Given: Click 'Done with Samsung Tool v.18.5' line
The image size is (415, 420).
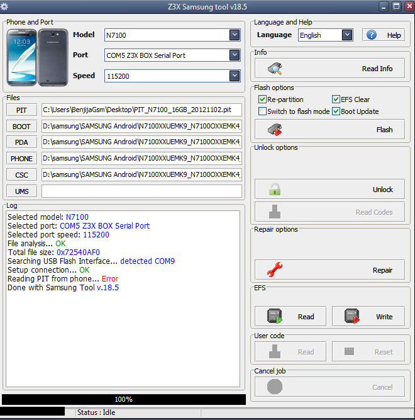Looking at the screenshot, I should 64,287.
